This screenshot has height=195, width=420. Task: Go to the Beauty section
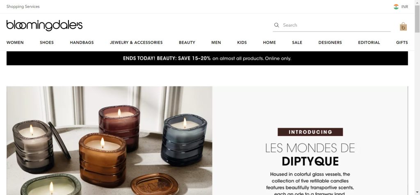tap(187, 43)
